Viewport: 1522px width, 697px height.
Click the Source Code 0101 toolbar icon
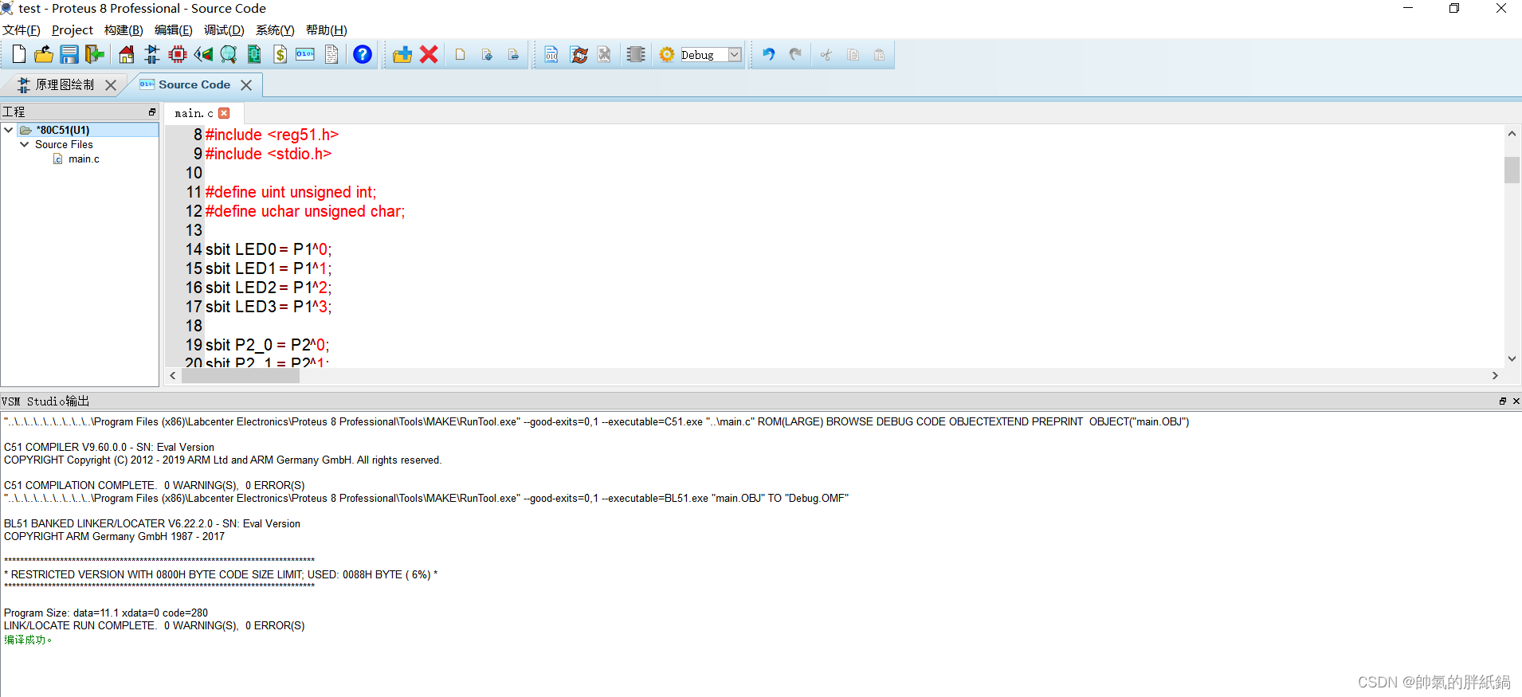305,54
